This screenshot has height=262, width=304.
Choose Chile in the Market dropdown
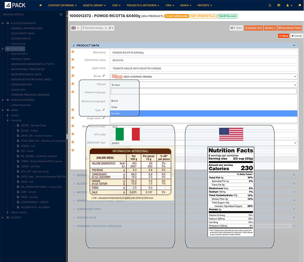[x=114, y=107]
